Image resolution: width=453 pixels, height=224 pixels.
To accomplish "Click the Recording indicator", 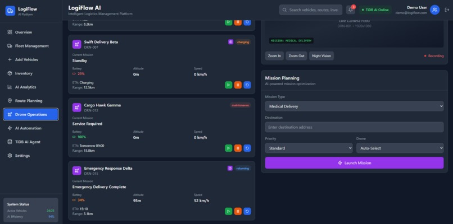I will pyautogui.click(x=434, y=56).
